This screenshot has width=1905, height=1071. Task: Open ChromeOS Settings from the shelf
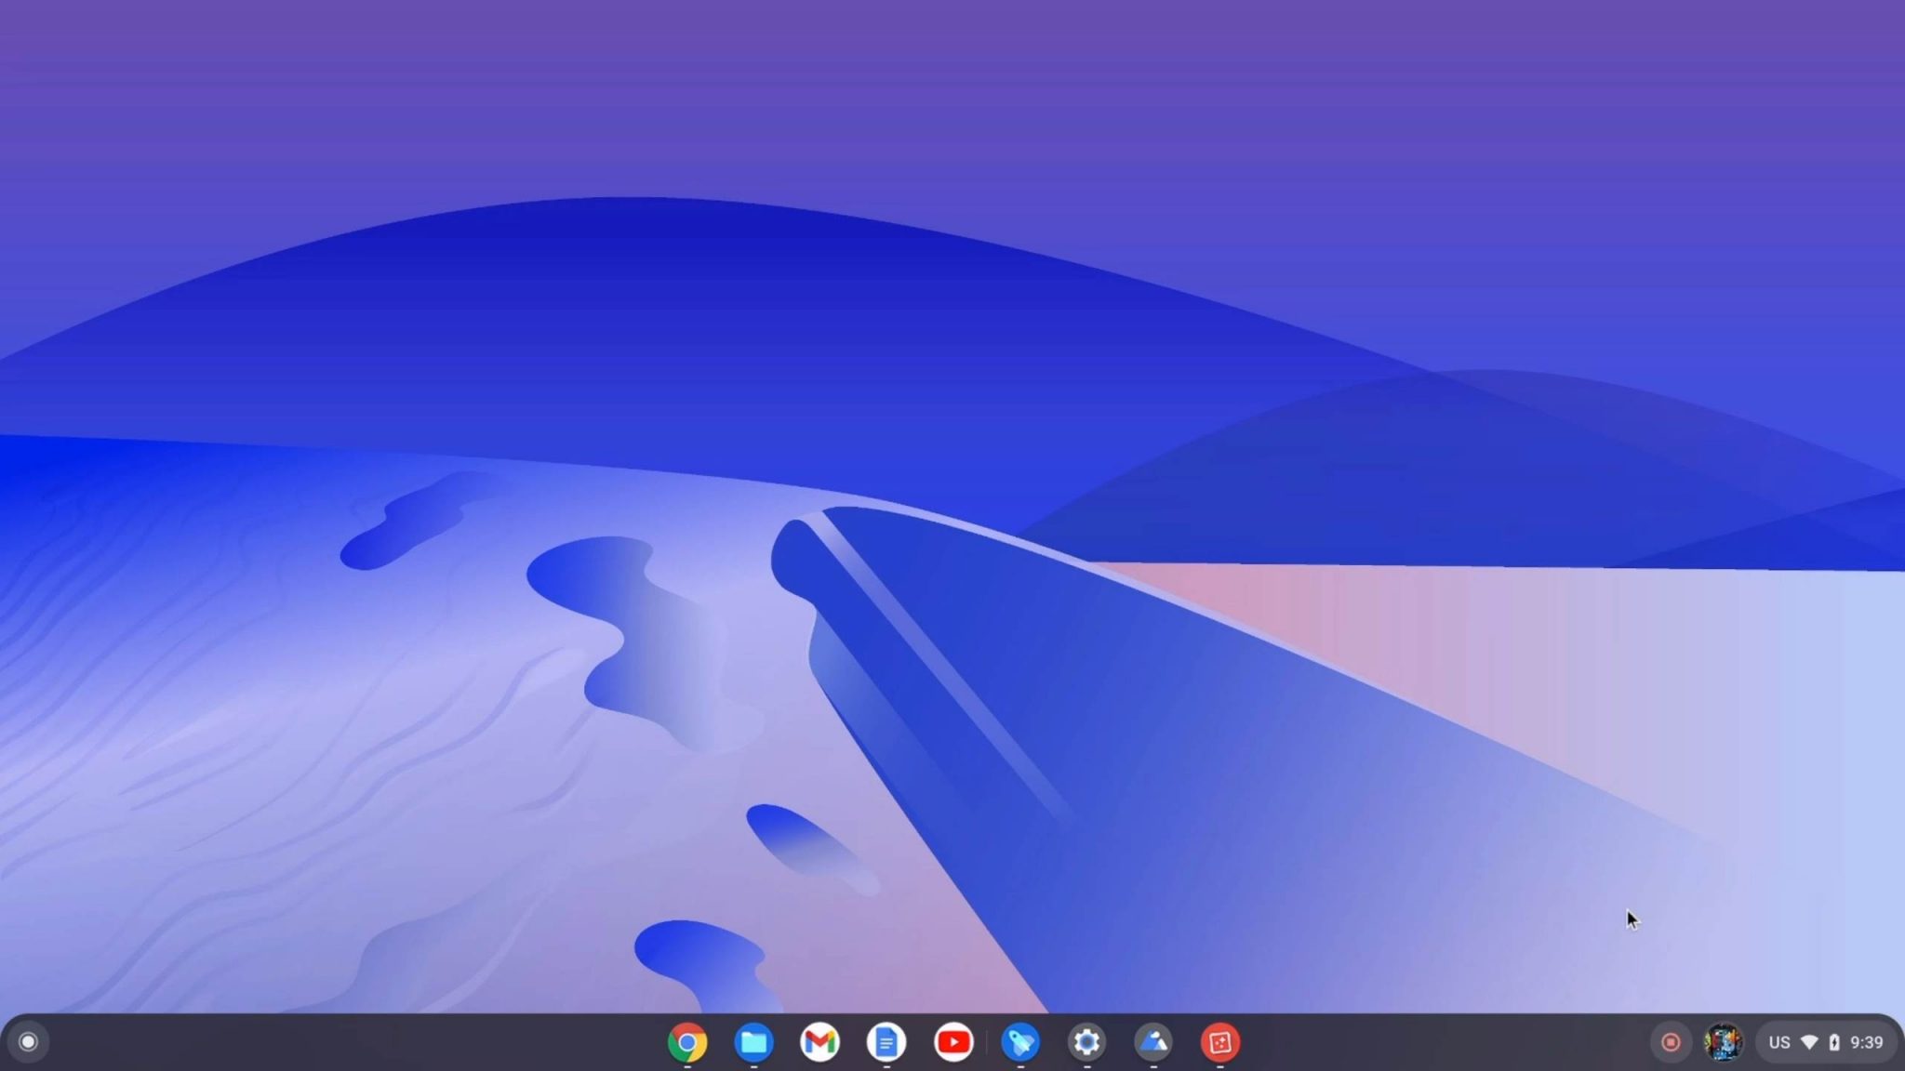point(1086,1042)
